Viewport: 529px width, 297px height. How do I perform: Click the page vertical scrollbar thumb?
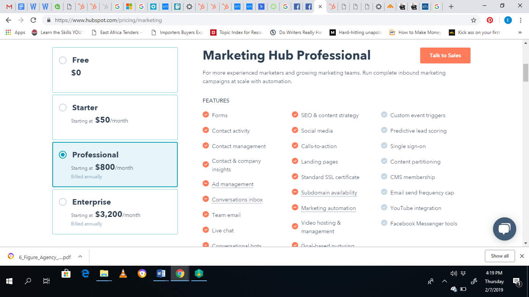[526, 73]
